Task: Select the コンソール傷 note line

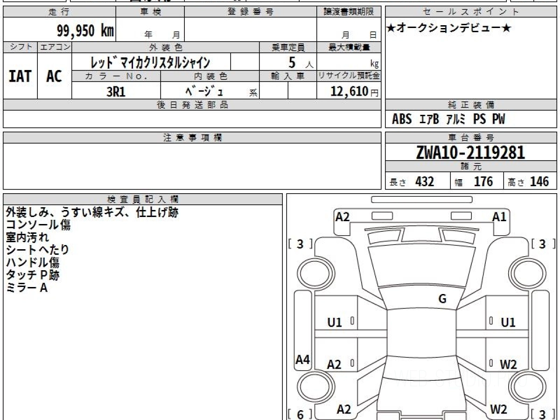Action: (x=38, y=225)
